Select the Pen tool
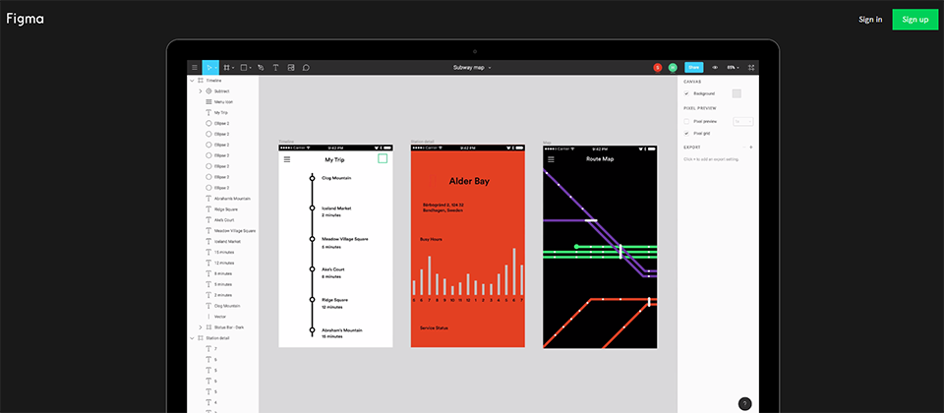This screenshot has width=944, height=413. 261,68
